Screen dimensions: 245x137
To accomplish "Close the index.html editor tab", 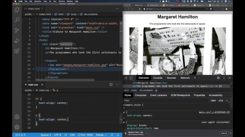I will (x=42, y=9).
